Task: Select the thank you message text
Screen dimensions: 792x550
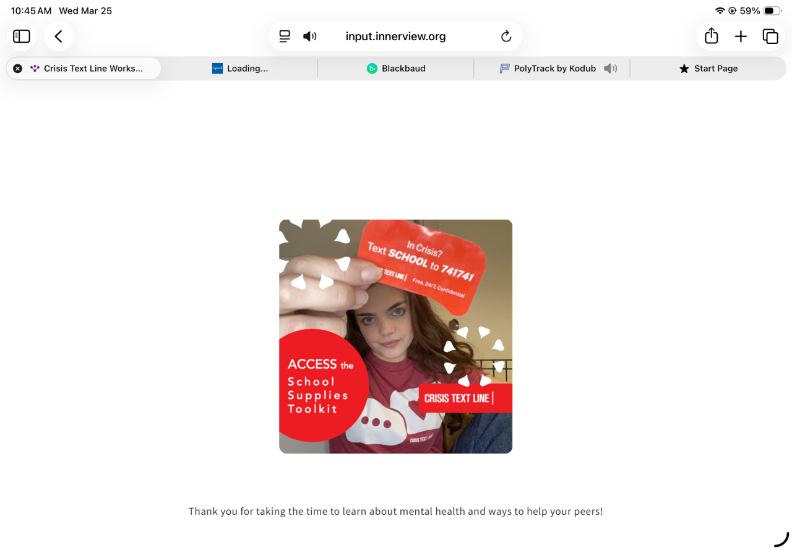Action: pos(396,512)
